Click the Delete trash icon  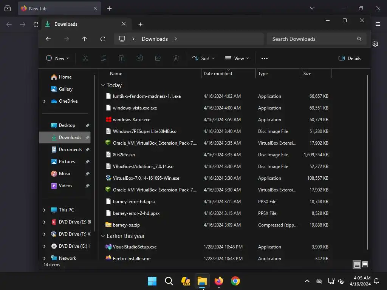click(x=176, y=59)
